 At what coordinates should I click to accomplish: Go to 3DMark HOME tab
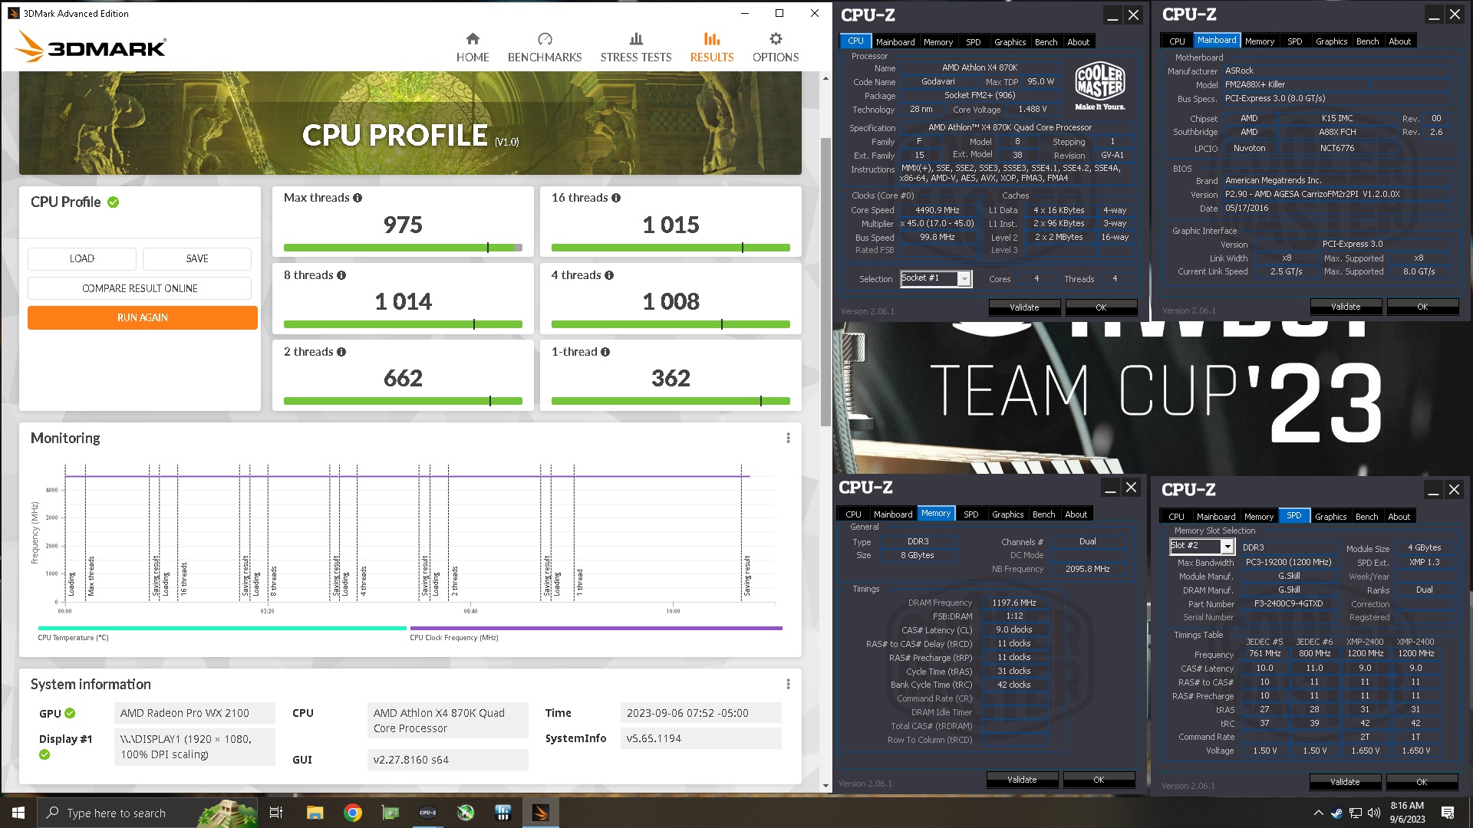pos(473,48)
